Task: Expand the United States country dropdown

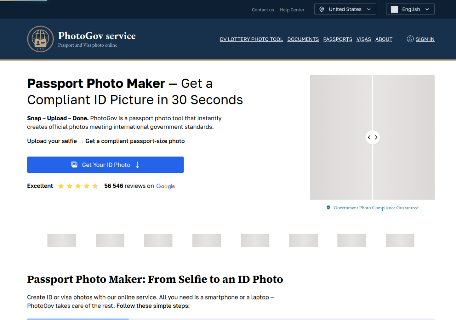Action: [x=345, y=9]
